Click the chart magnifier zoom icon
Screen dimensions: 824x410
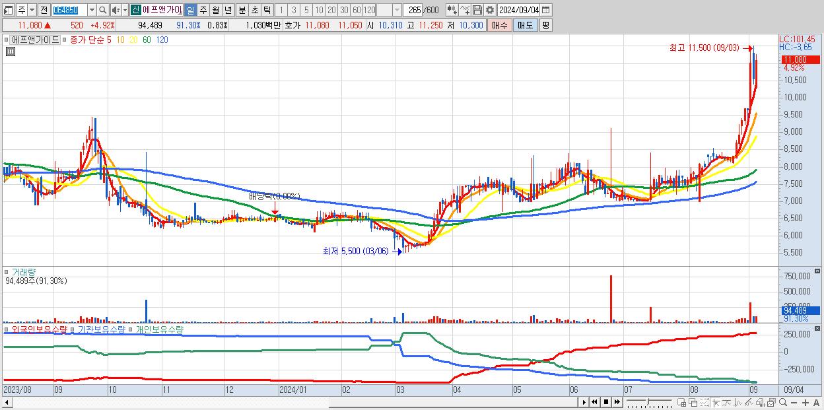(783, 402)
